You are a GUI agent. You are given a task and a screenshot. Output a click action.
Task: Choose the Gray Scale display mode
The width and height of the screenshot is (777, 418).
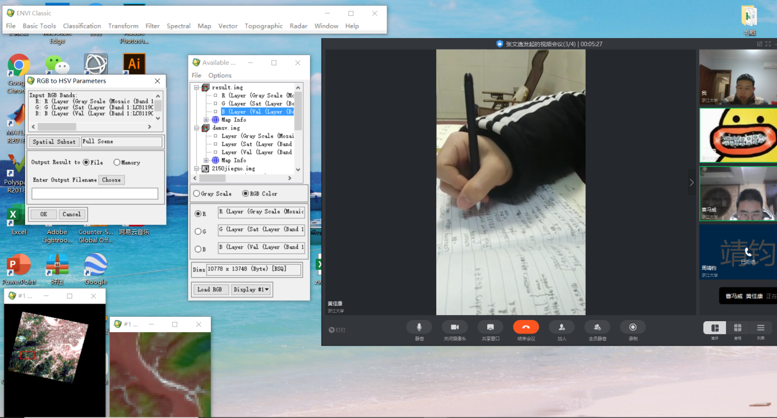197,194
